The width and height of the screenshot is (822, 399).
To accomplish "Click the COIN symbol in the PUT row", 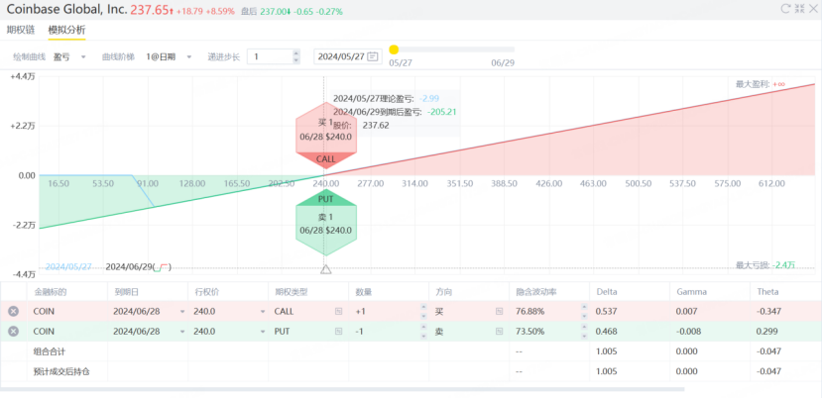I will (x=44, y=332).
